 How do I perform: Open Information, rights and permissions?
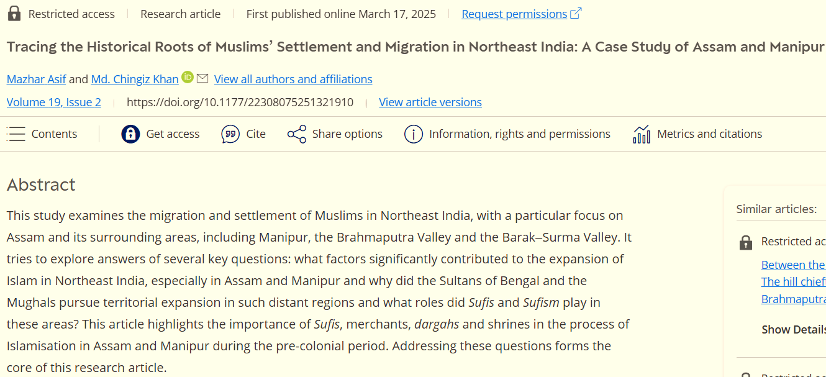coord(520,134)
